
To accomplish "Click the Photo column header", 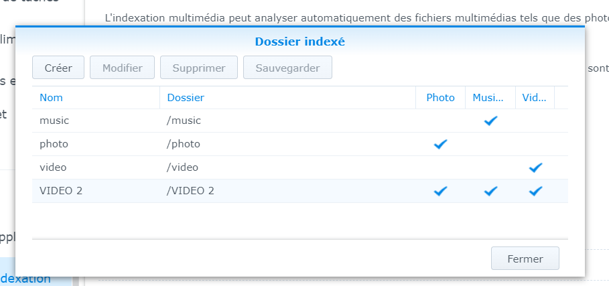I will point(440,98).
